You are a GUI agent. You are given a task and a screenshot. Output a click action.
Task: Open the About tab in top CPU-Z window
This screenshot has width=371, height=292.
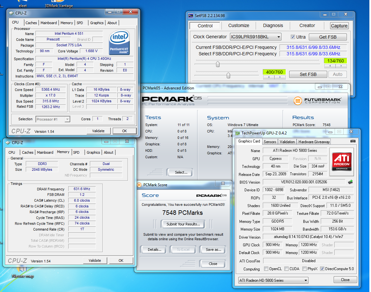pyautogui.click(x=112, y=23)
